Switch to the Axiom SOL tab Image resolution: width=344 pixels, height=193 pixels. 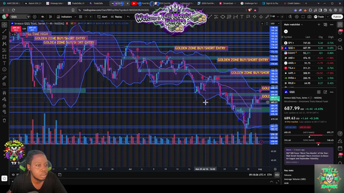pos(33,3)
